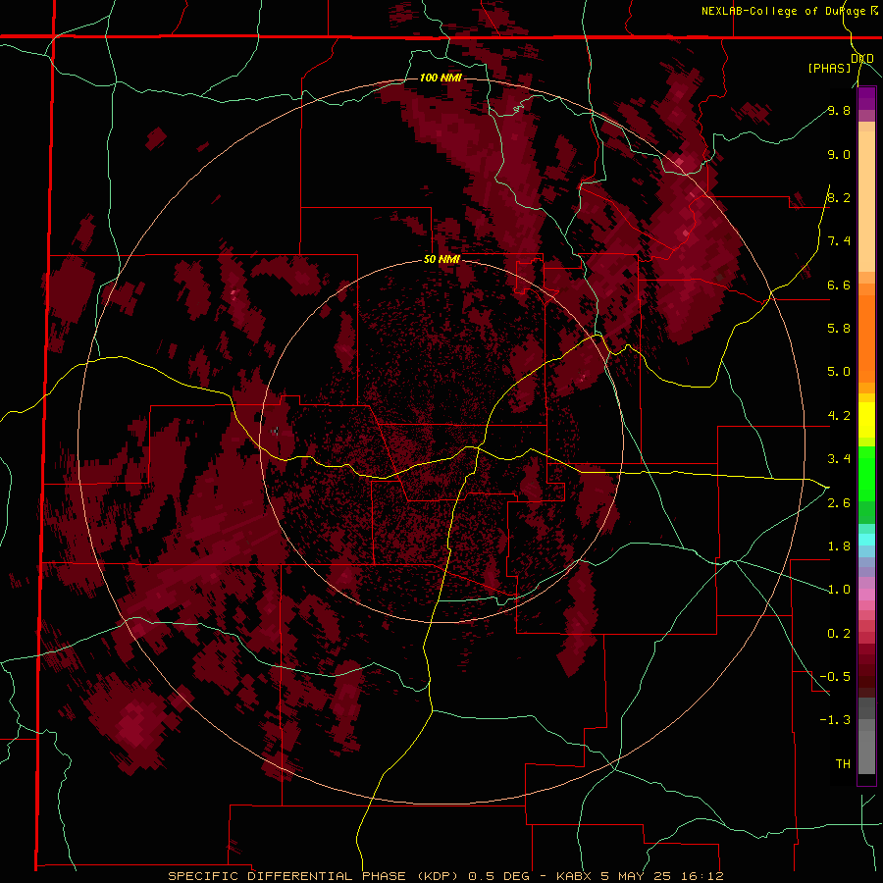Click the TH threshold label
The image size is (883, 883).
coord(843,764)
